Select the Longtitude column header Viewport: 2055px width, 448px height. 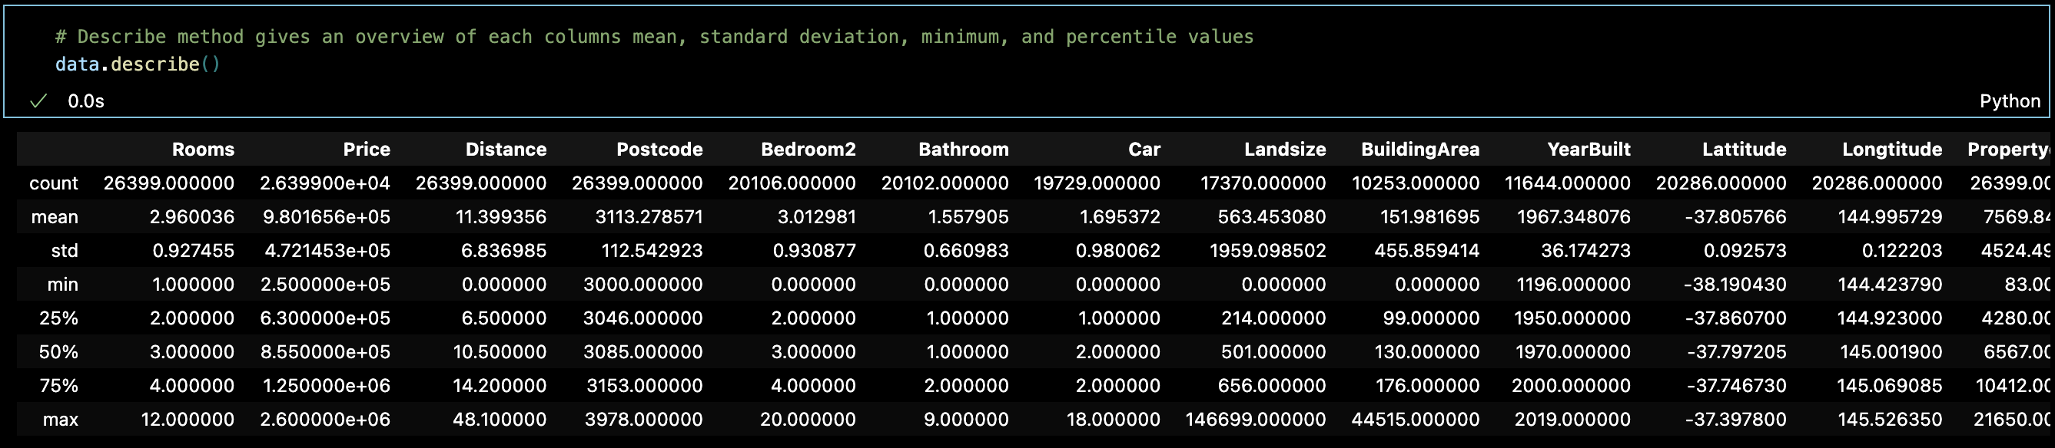[1891, 150]
